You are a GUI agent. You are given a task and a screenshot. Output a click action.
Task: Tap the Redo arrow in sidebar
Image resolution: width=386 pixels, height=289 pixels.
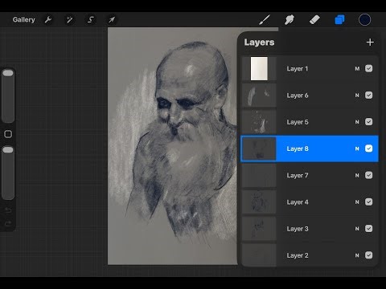click(x=8, y=223)
